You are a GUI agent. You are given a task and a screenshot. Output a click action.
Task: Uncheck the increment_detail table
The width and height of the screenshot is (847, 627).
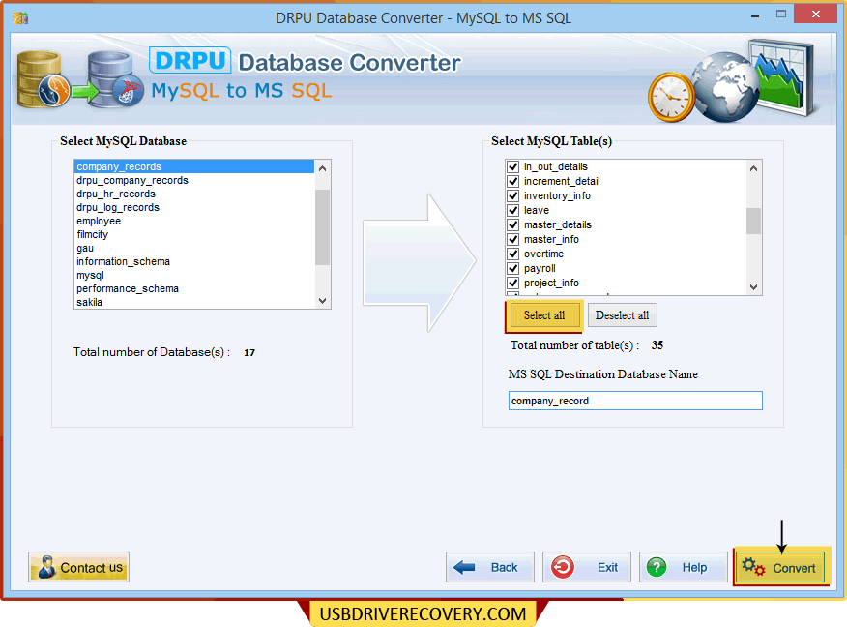(513, 182)
